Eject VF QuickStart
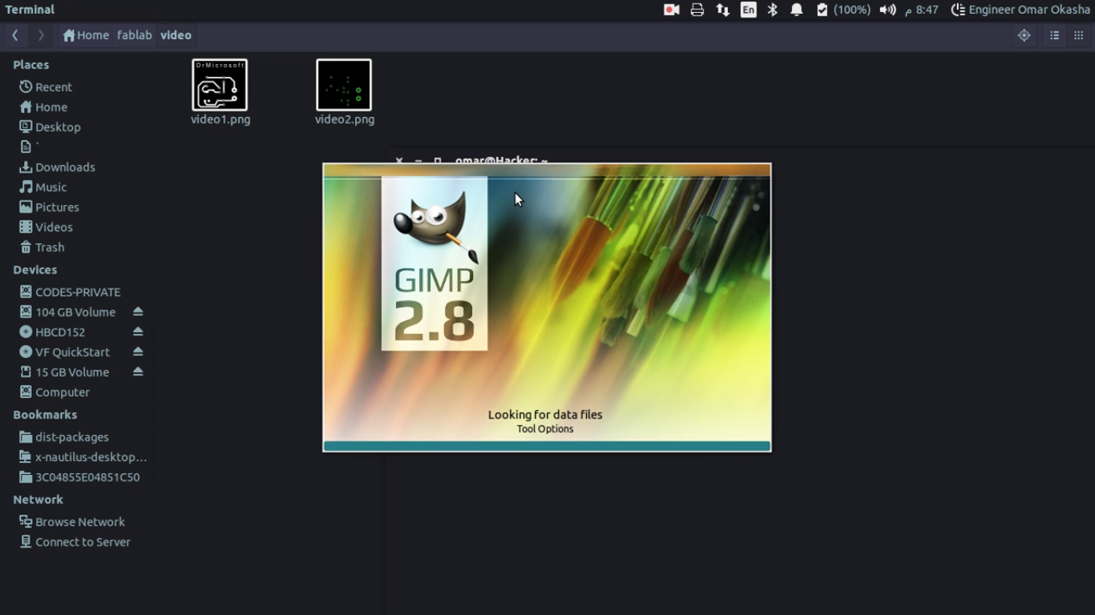Viewport: 1095px width, 615px height. coord(138,352)
